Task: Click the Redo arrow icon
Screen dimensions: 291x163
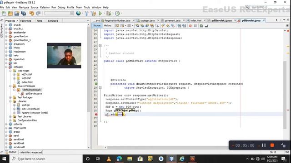Action: [x=38, y=13]
